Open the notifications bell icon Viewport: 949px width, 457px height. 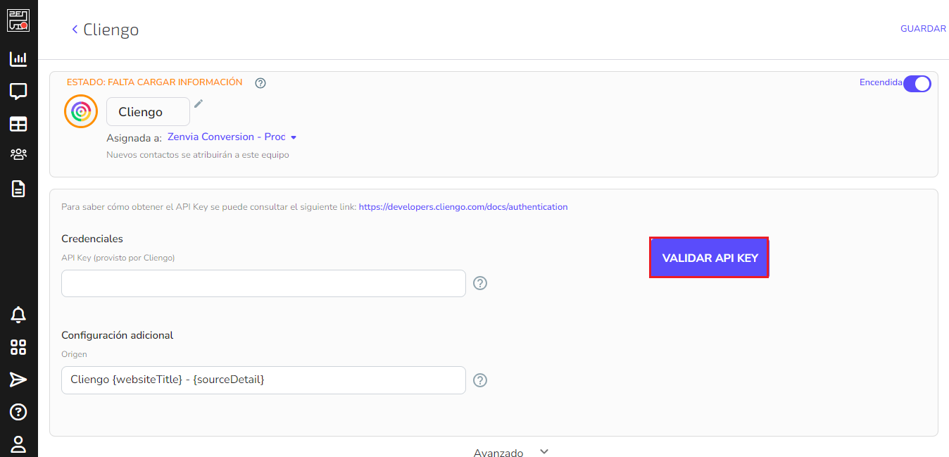tap(18, 315)
